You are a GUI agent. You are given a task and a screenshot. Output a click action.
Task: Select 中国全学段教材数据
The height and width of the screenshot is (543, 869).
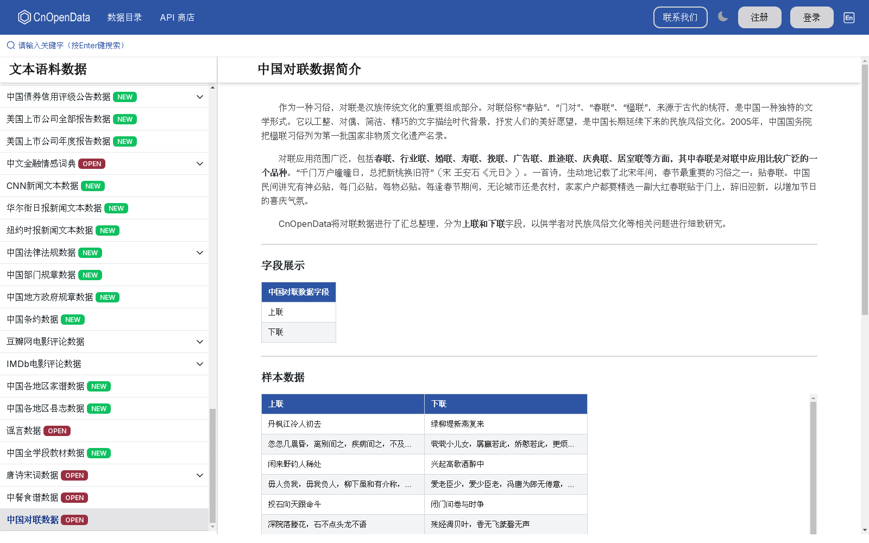pos(104,453)
